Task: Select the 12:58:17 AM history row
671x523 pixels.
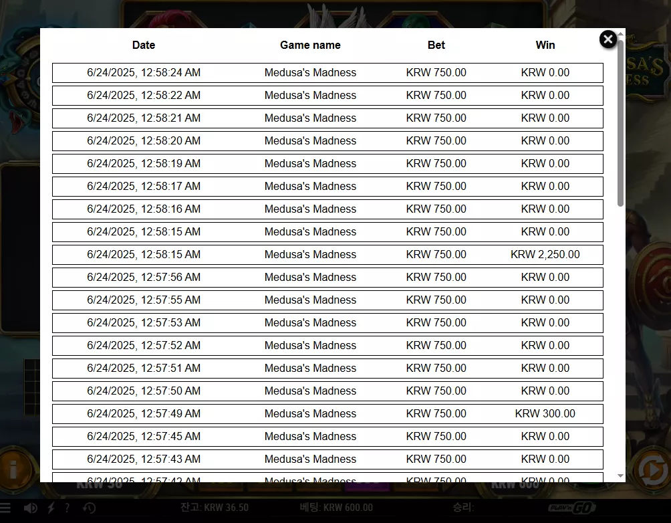Action: [x=327, y=187]
